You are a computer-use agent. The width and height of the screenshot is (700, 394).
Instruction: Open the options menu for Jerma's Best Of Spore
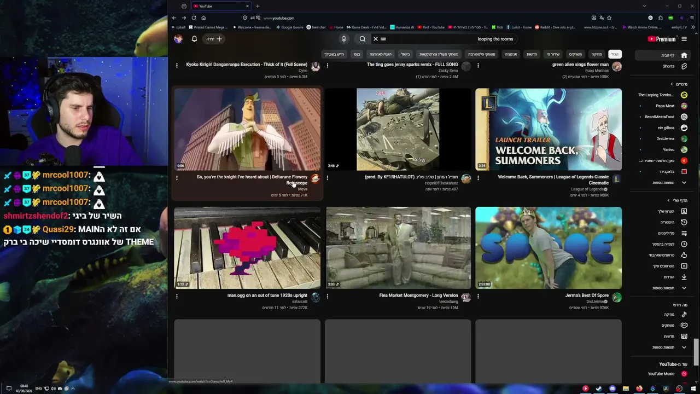478,296
